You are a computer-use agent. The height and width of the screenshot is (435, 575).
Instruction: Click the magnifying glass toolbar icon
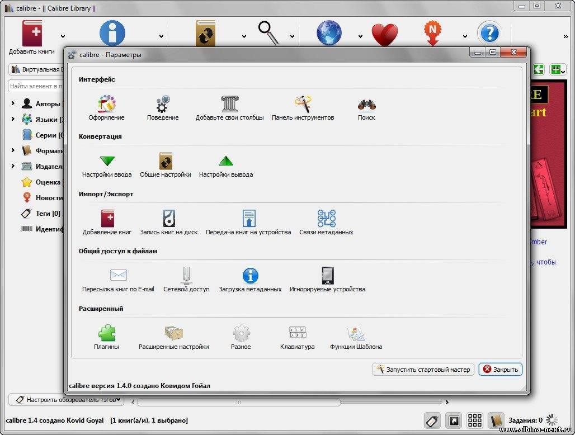[x=268, y=33]
